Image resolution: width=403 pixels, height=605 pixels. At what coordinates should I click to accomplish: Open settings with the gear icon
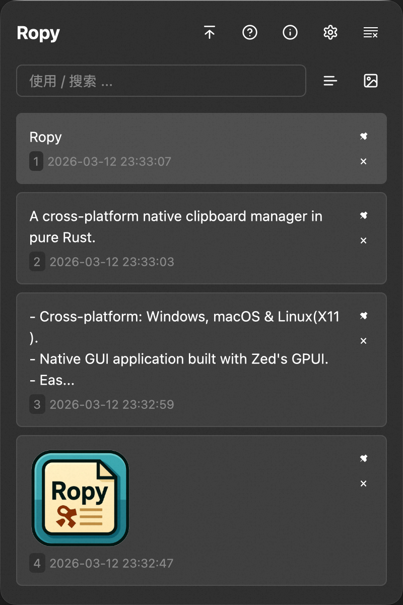(x=330, y=33)
